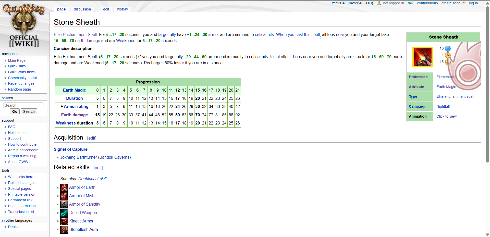Open the Stone Sheath skill icon image

click(423, 57)
